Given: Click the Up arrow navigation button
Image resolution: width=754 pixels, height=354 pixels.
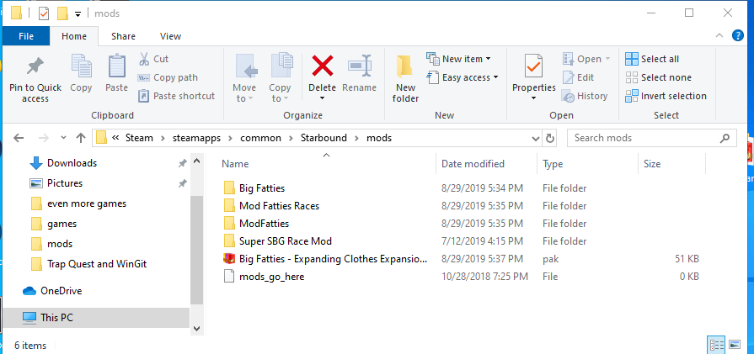Looking at the screenshot, I should pos(81,138).
